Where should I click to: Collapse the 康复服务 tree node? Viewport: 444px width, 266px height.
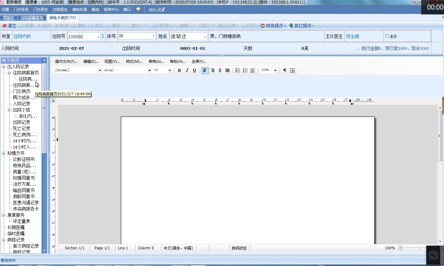coord(4,215)
